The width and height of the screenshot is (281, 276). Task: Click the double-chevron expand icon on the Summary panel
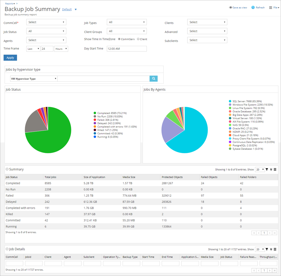click(x=271, y=169)
